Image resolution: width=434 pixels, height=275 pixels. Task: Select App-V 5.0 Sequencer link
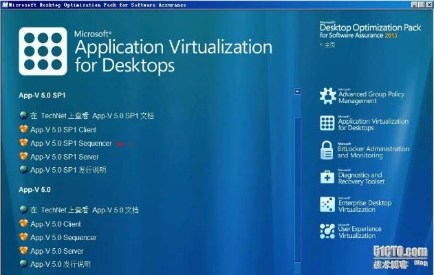[x=63, y=237]
